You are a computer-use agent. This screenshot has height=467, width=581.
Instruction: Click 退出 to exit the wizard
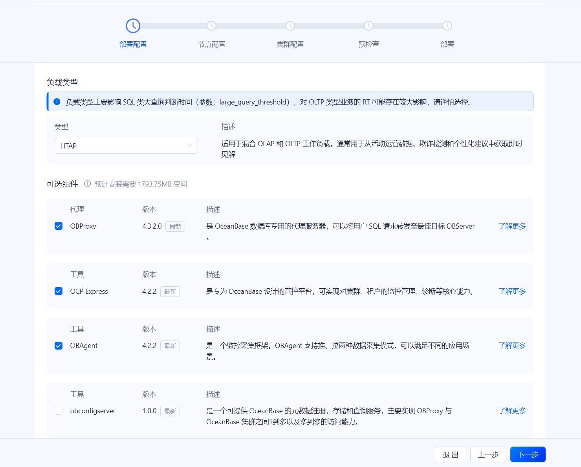[x=451, y=454]
